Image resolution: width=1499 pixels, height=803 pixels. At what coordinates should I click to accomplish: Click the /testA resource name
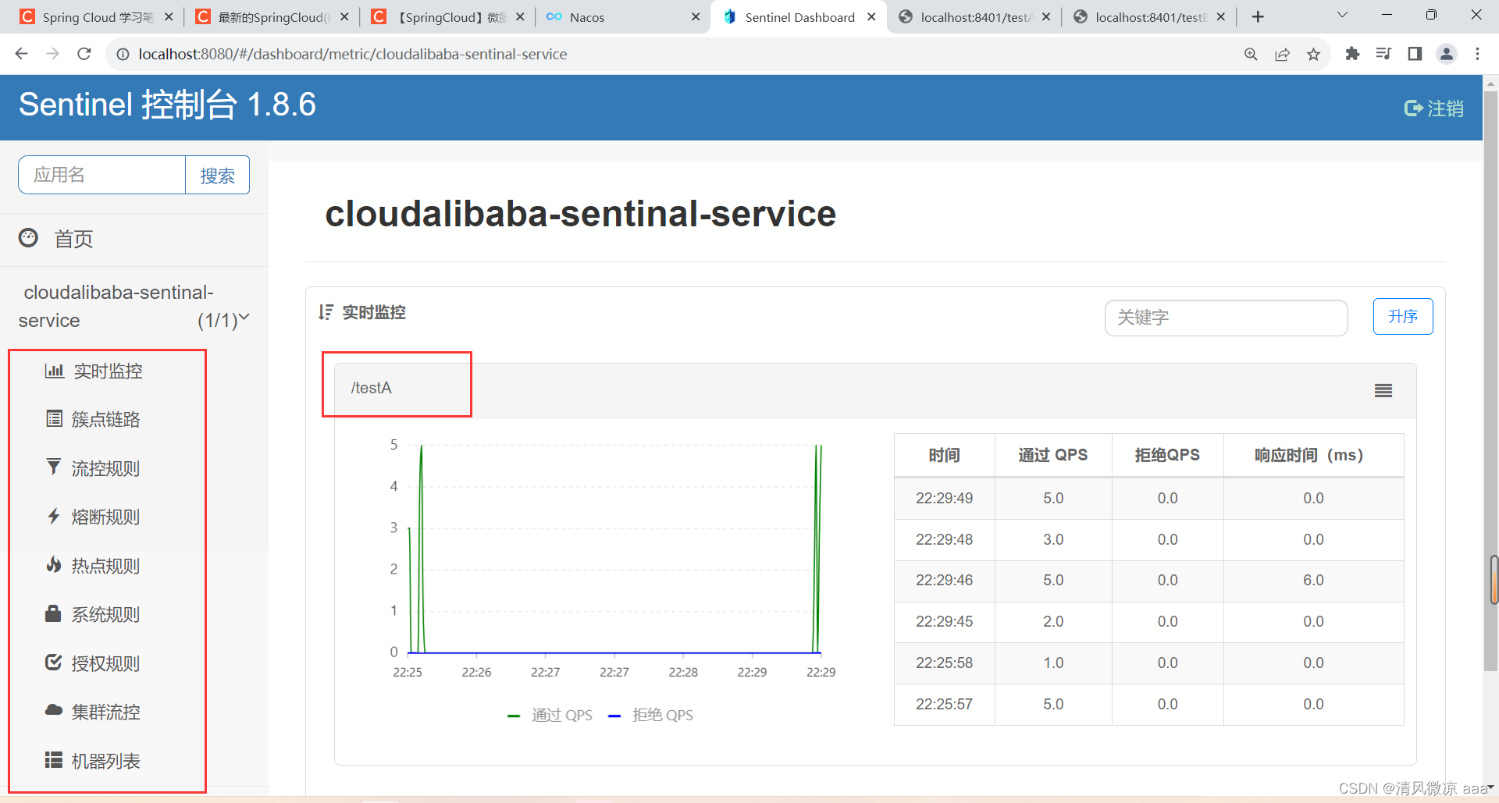(x=371, y=388)
